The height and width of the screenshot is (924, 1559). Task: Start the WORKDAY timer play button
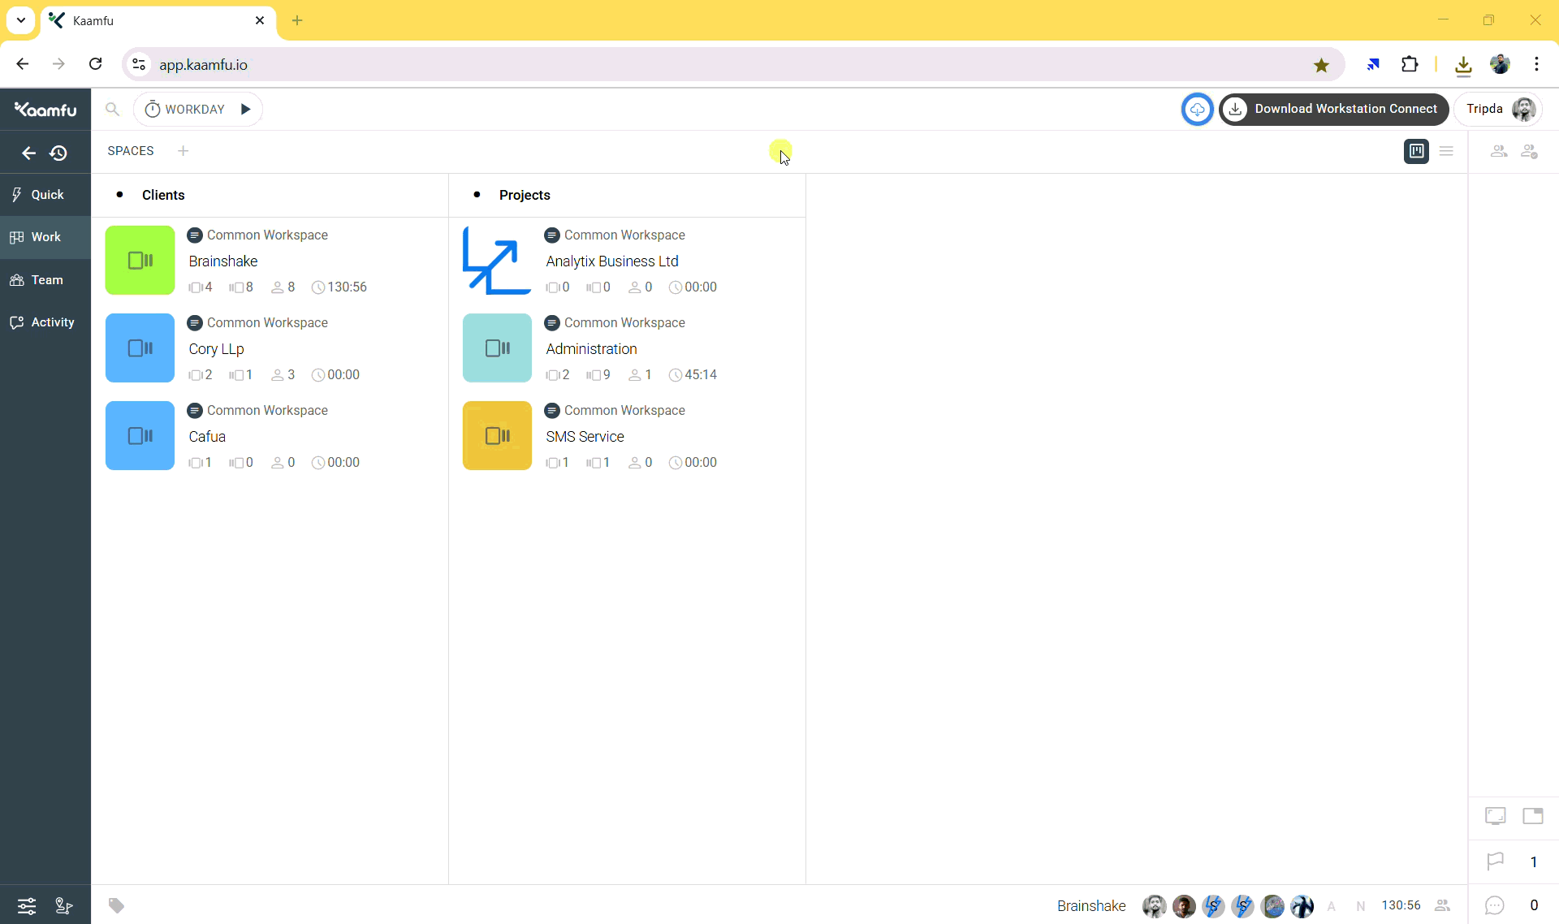point(245,109)
